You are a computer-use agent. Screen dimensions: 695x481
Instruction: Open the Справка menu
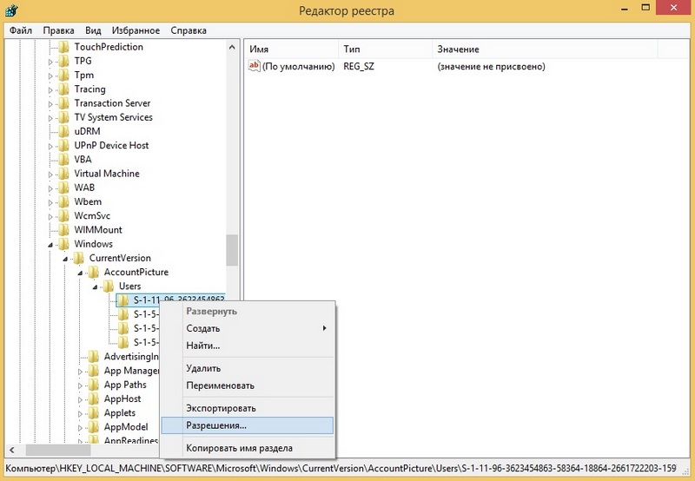189,30
